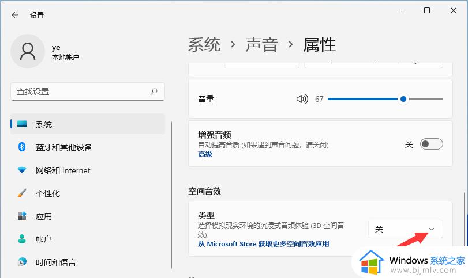Click the user avatar icon for ye
468x278 pixels.
(x=28, y=51)
